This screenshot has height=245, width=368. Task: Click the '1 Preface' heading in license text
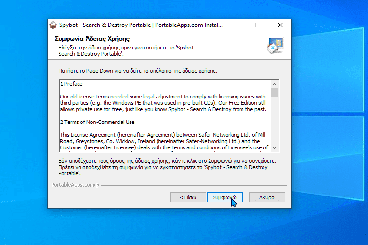click(71, 84)
